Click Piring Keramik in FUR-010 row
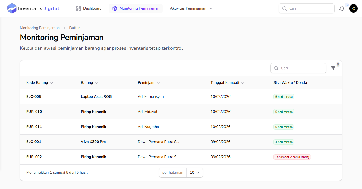Viewport: 362px width, 189px height. tap(94, 112)
